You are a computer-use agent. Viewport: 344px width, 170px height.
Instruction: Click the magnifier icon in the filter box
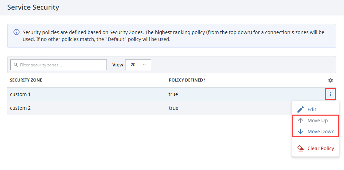tap(15, 65)
